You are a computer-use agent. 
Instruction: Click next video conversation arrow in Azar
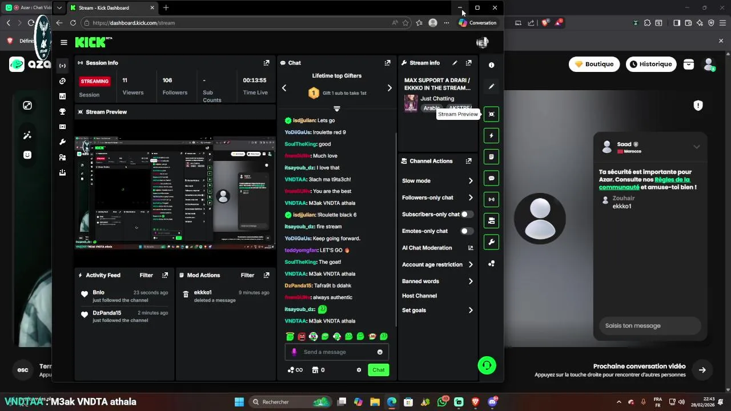point(702,370)
